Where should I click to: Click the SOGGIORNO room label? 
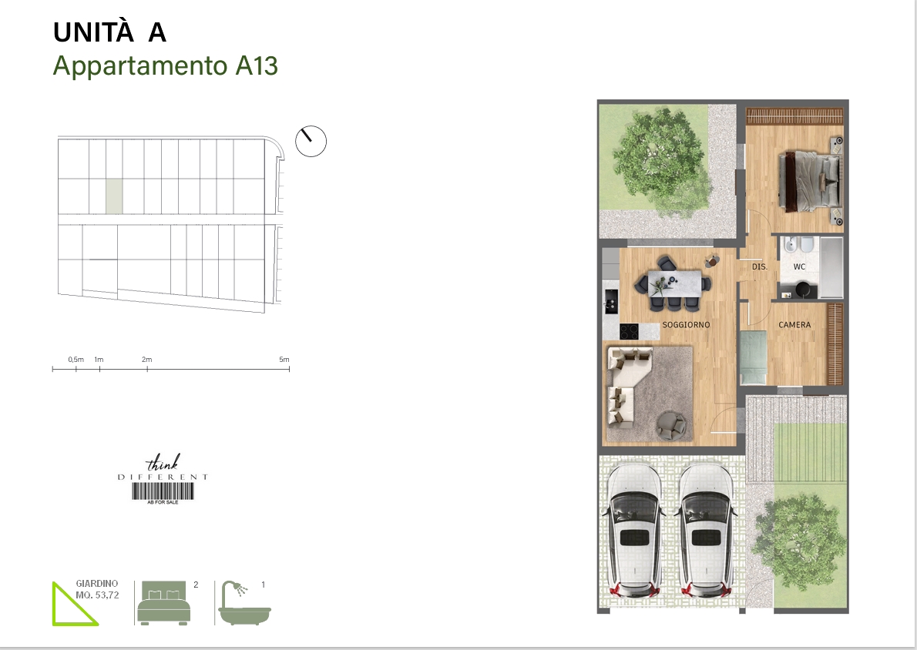(x=686, y=325)
